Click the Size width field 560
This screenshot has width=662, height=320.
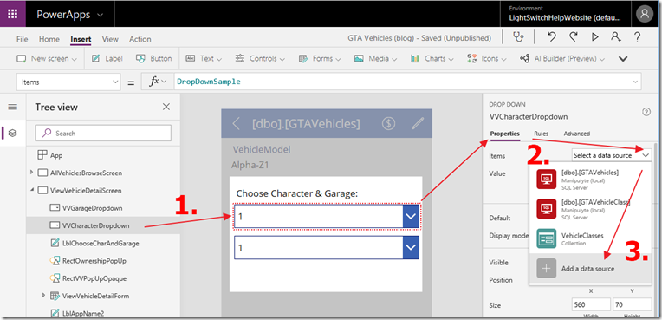point(591,304)
